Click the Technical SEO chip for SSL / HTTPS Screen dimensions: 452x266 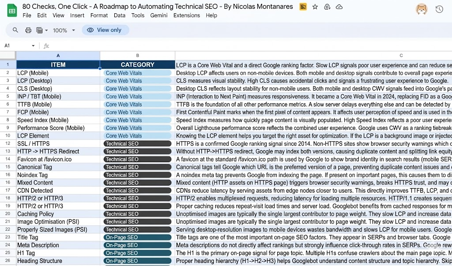point(138,144)
